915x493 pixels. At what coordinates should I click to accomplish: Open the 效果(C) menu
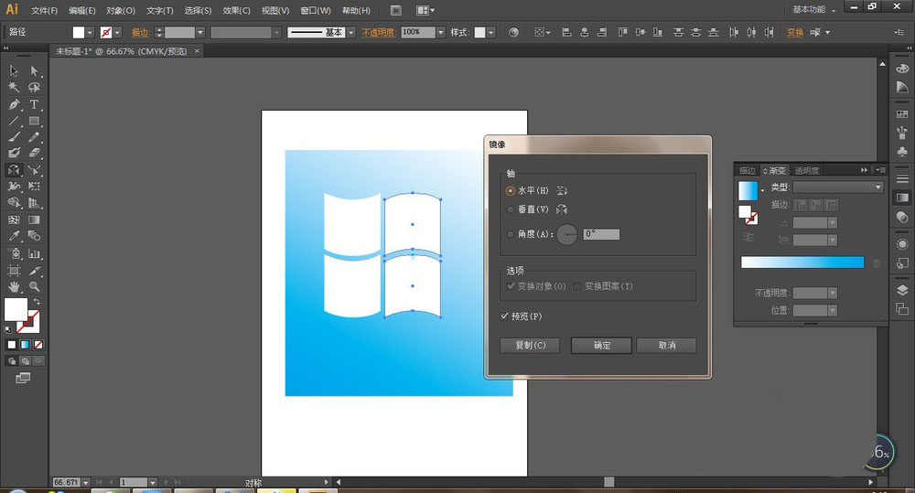[236, 10]
